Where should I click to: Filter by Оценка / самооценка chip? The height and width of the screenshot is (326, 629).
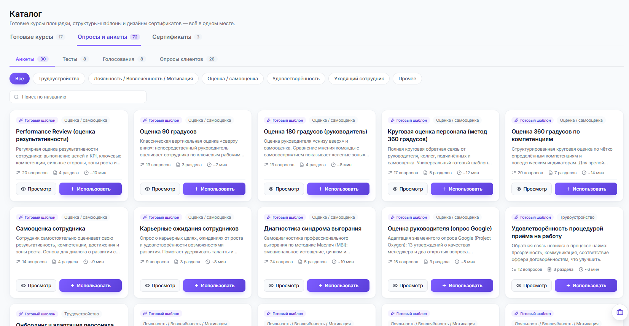coord(232,79)
